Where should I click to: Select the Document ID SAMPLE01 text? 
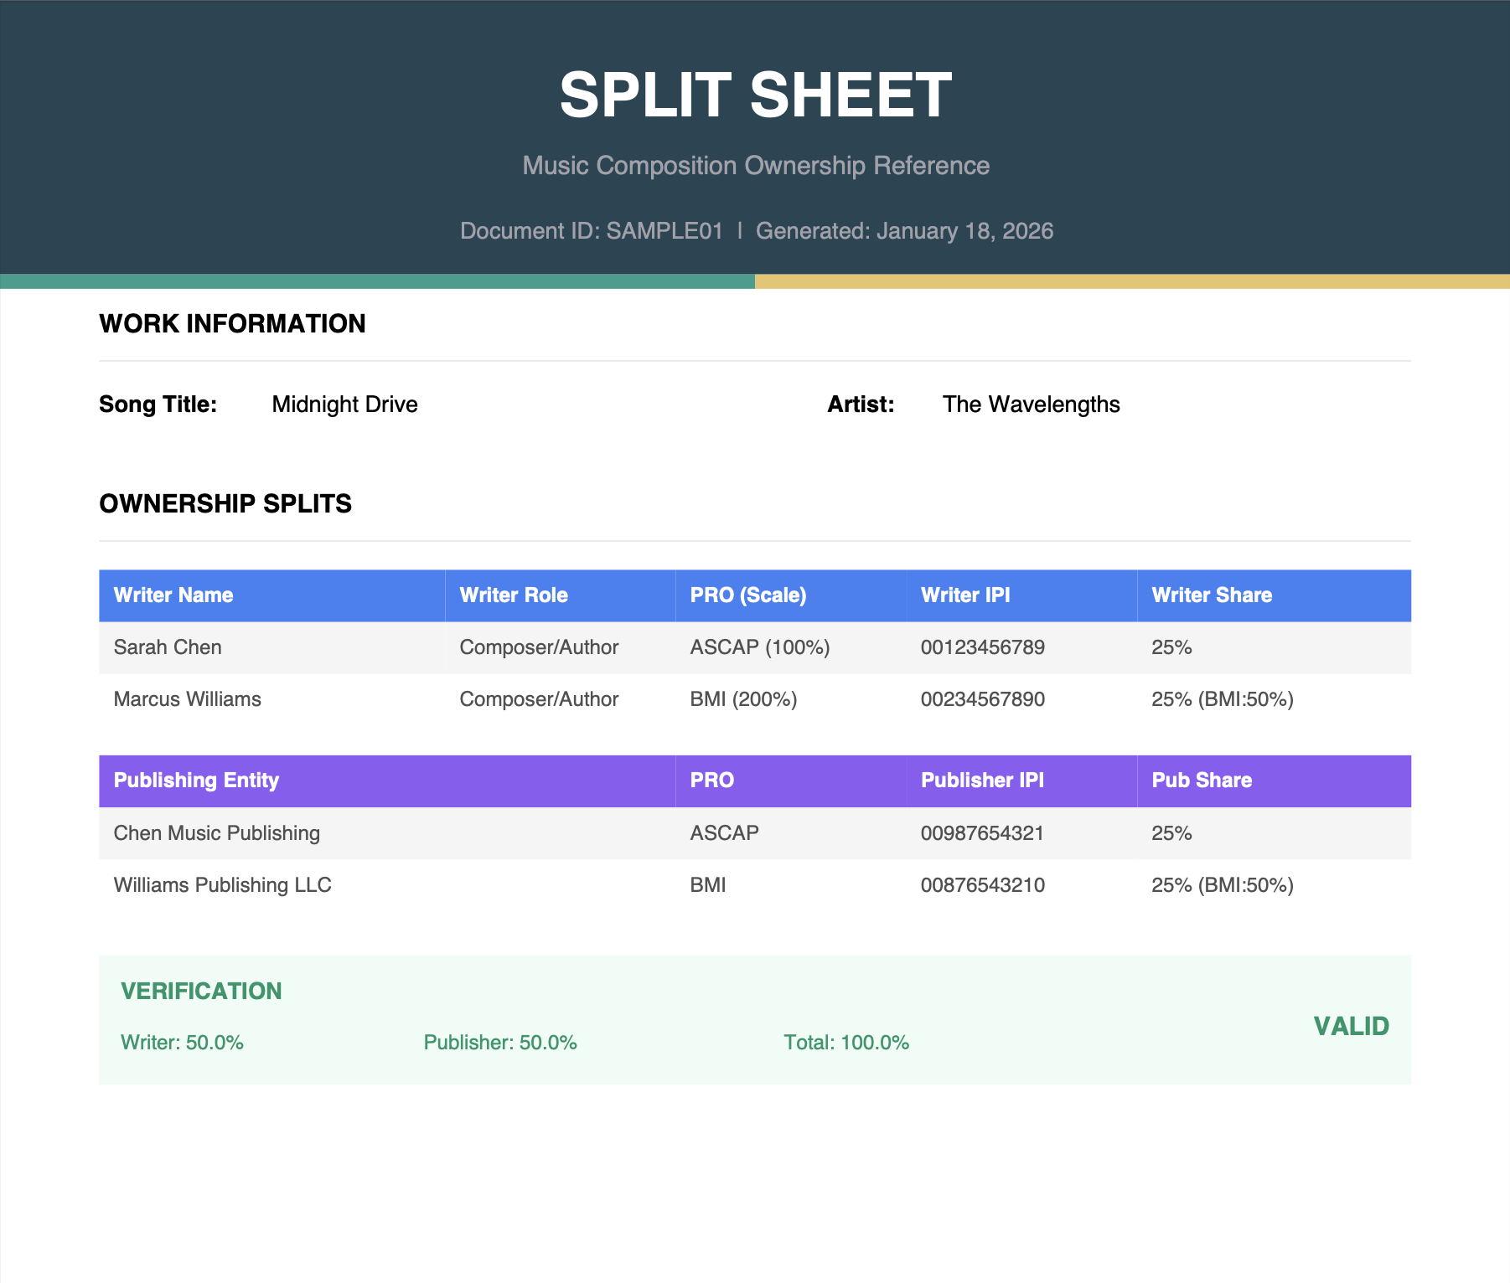591,231
